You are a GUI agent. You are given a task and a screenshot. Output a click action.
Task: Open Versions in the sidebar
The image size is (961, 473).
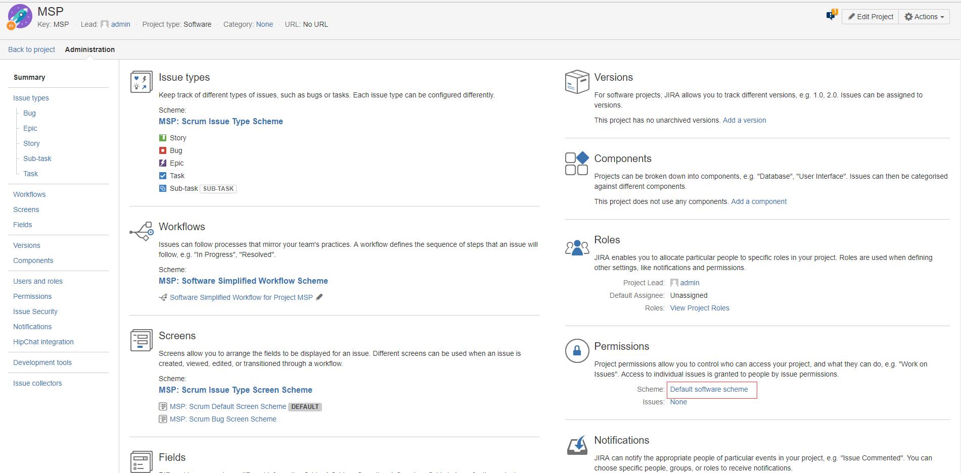click(27, 245)
